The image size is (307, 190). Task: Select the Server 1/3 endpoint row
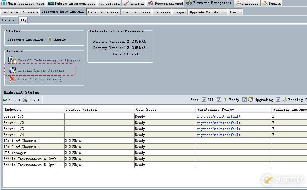(x=155, y=129)
